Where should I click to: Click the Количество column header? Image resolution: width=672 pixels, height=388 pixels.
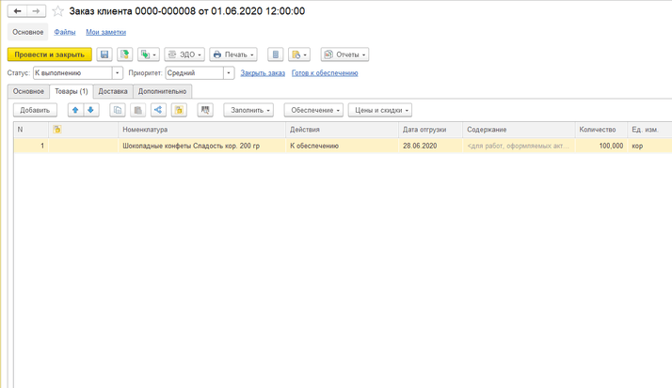coord(601,130)
